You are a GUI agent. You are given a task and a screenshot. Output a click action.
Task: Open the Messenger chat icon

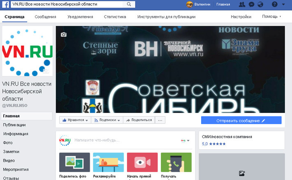tap(251, 4)
